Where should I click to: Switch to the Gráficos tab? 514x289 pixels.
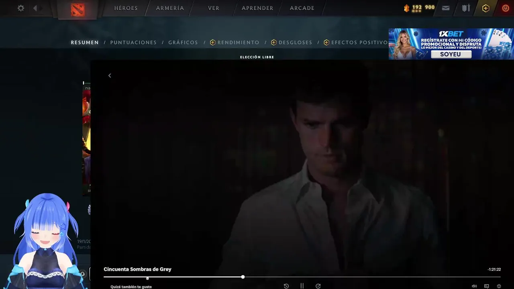coord(183,43)
